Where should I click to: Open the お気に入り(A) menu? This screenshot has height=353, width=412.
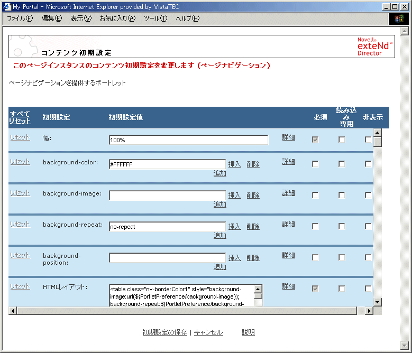click(118, 18)
